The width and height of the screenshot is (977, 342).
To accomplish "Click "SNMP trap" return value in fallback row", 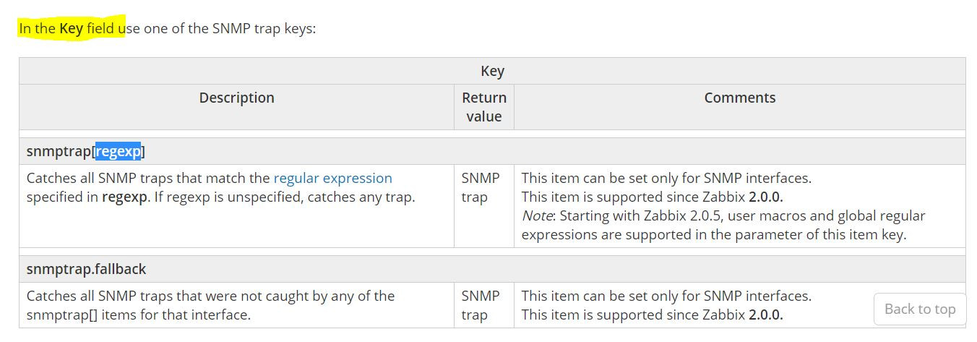I will point(480,305).
